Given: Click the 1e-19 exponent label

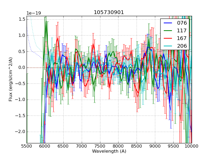Looking at the screenshot, I should point(34,13).
